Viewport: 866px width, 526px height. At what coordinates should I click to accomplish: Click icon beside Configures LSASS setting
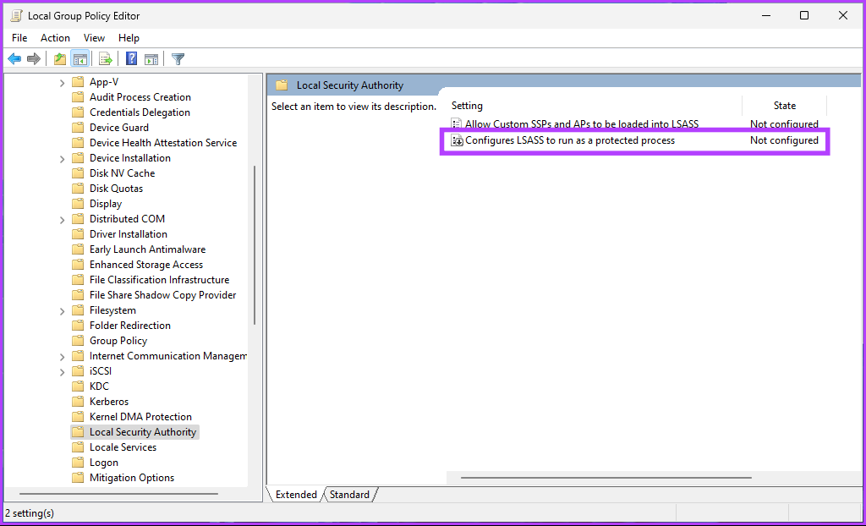pyautogui.click(x=457, y=140)
